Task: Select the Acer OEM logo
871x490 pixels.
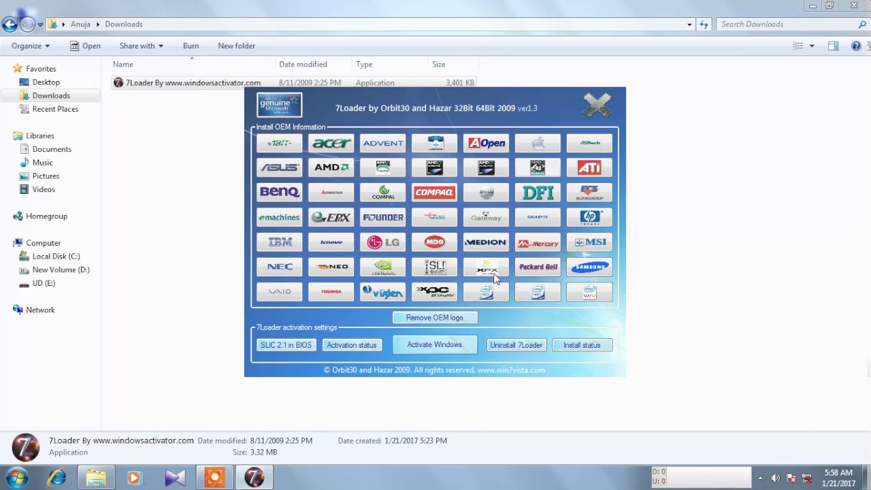Action: (331, 143)
